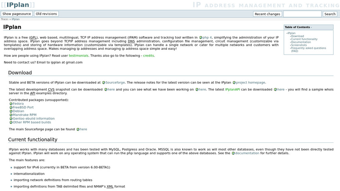Image resolution: width=340 pixels, height=191 pixels.
Task: Click the globe icon beside Gentoo ebuild information
Action: [11, 119]
